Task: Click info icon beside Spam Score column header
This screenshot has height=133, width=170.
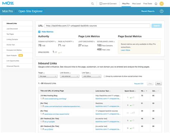Action: (135, 91)
